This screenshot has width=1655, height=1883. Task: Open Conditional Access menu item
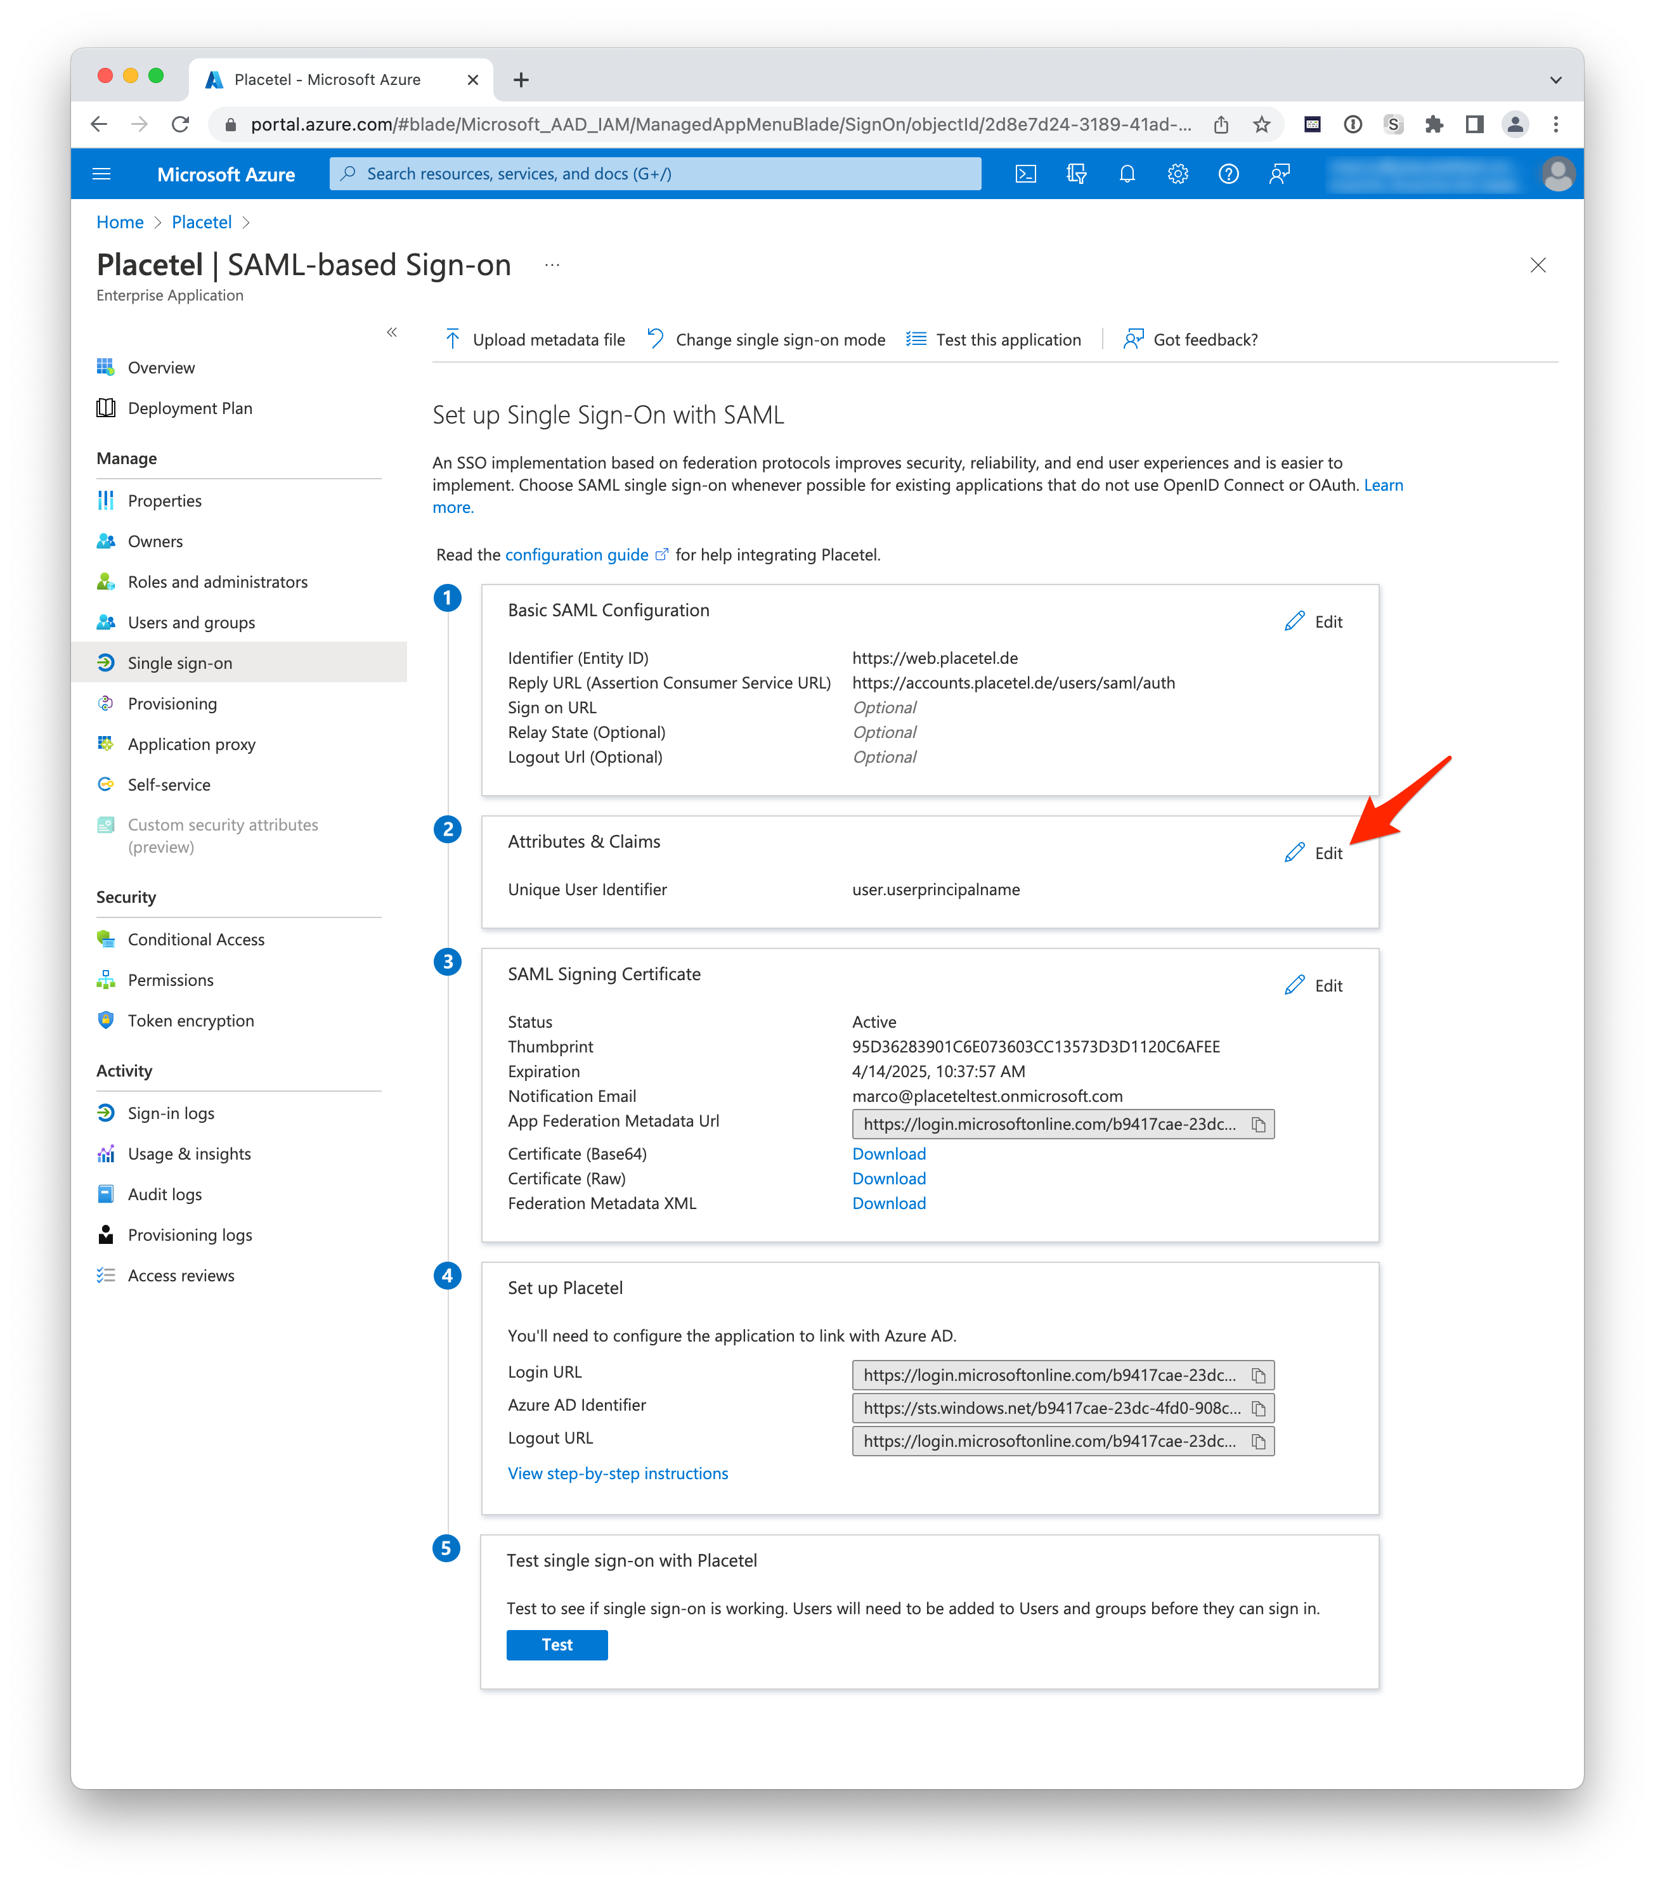195,940
